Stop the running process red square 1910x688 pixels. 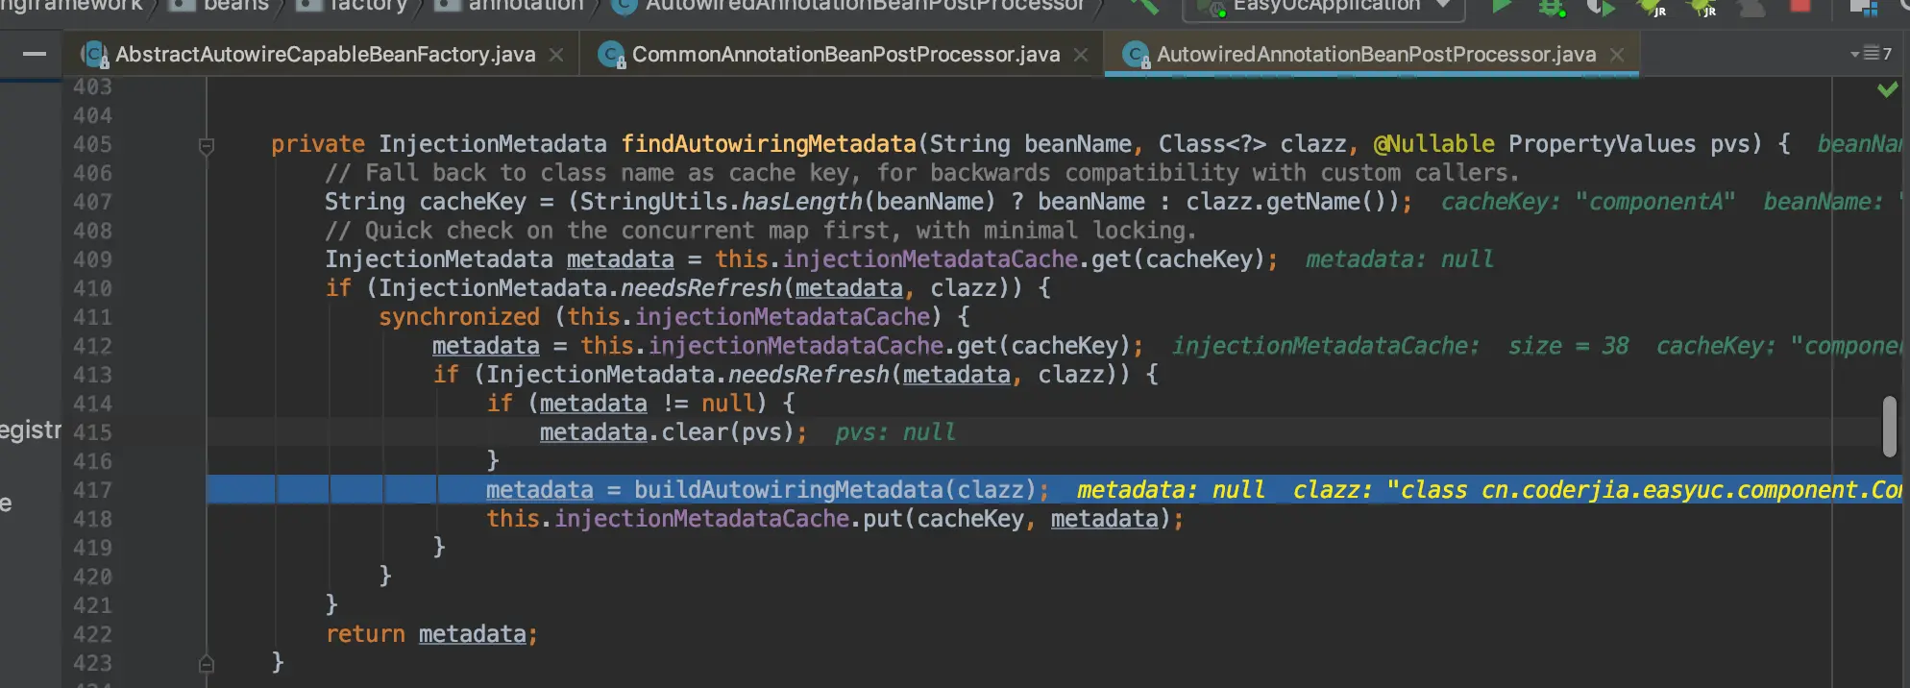point(1800,6)
